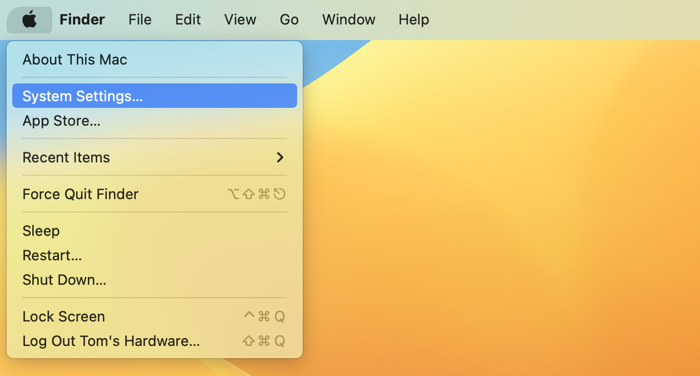Viewport: 700px width, 376px height.
Task: Open the View menu
Action: pos(240,19)
